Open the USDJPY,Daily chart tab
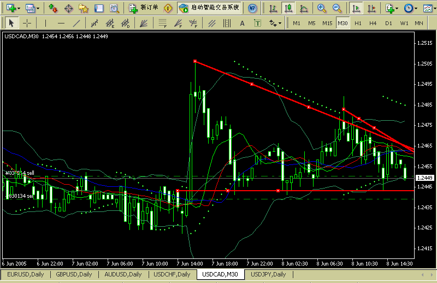Viewport: 437px width, 283px height. (268, 274)
